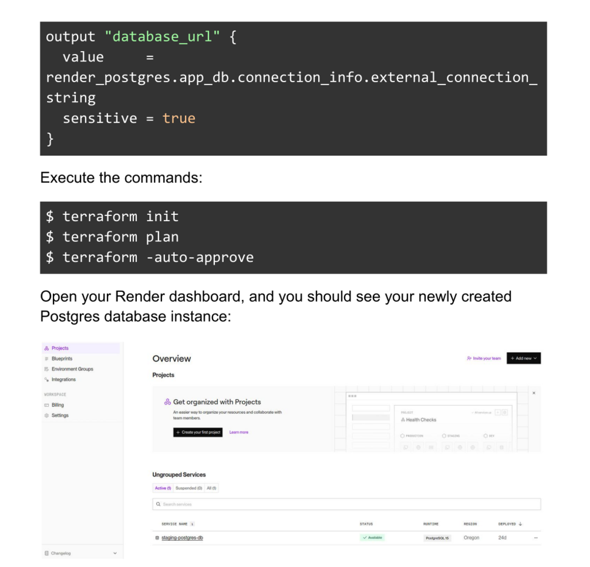590x567 pixels.
Task: Switch to the Suspended (0) tab
Action: [188, 488]
